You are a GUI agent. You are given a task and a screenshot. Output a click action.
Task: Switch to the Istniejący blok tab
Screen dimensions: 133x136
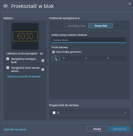click(77, 26)
